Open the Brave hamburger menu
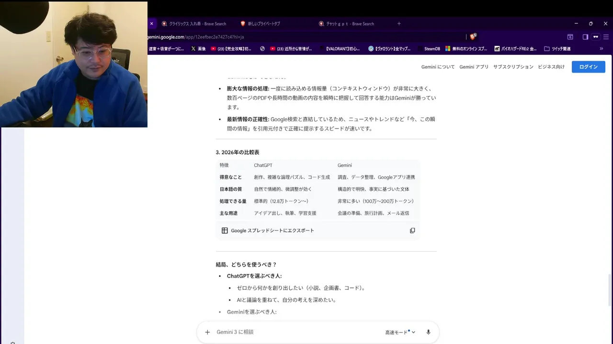Screen dimensions: 613x344 (605, 37)
